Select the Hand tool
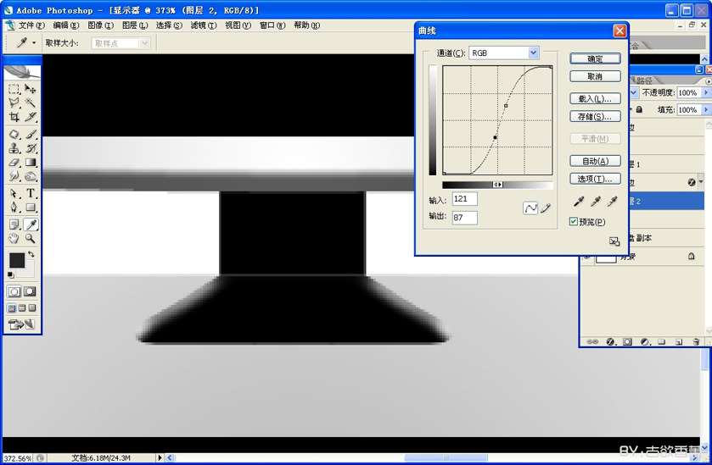This screenshot has width=712, height=465. tap(14, 239)
